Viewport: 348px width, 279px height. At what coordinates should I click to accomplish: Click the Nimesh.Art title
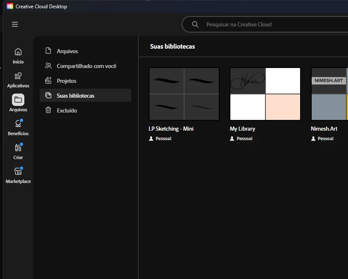[x=324, y=129]
